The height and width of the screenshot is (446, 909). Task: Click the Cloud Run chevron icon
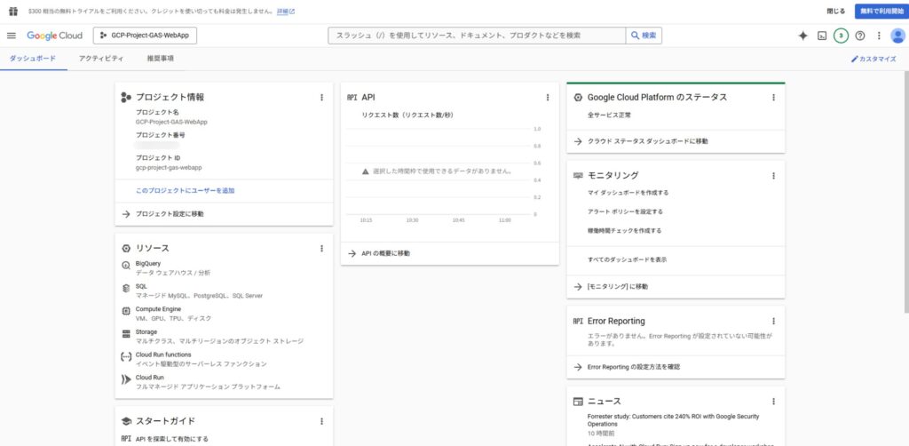[x=126, y=379]
